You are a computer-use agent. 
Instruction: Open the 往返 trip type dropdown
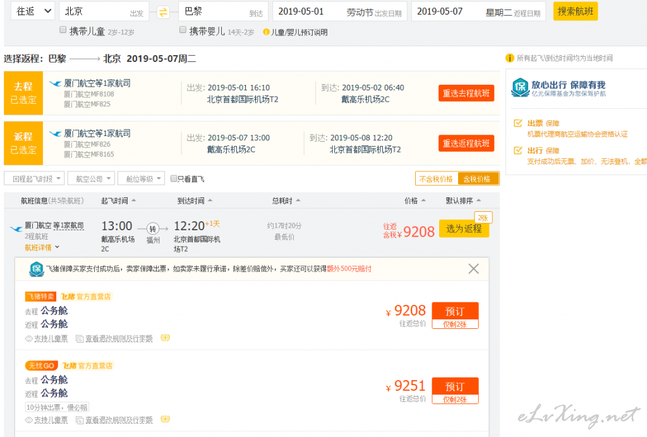(33, 11)
